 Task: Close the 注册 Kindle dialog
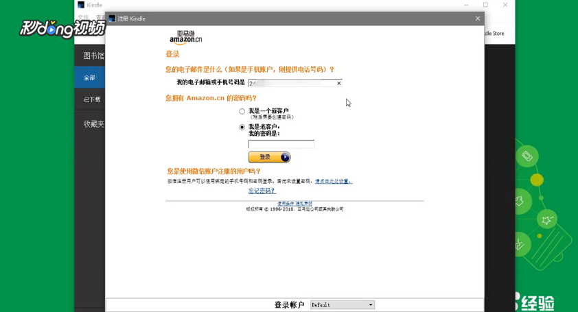pos(478,19)
